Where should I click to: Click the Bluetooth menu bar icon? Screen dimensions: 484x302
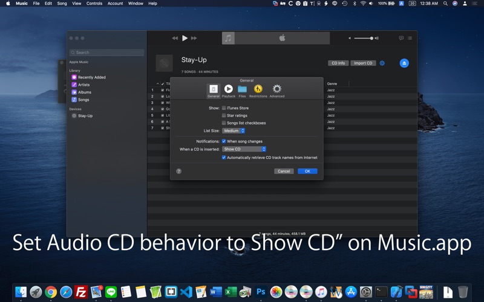coord(355,4)
